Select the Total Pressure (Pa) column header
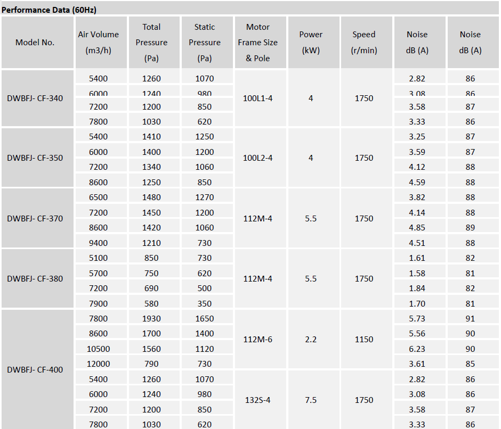 pyautogui.click(x=151, y=43)
